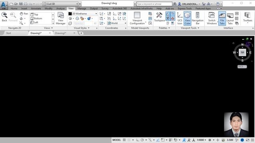Toggle ortho mode in status bar
This screenshot has width=255, height=143.
point(138,140)
